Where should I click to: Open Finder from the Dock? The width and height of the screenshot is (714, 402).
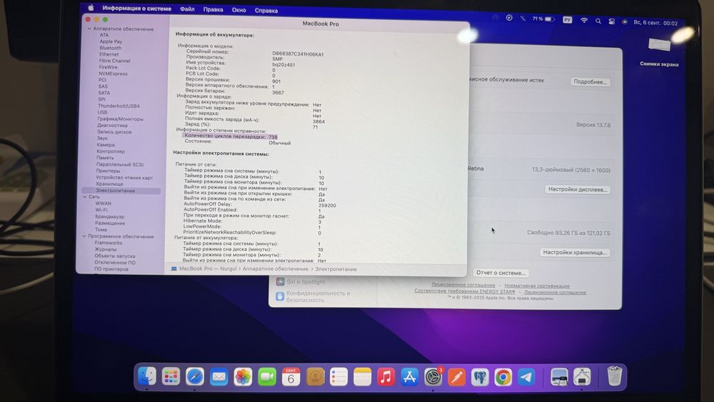pyautogui.click(x=146, y=376)
